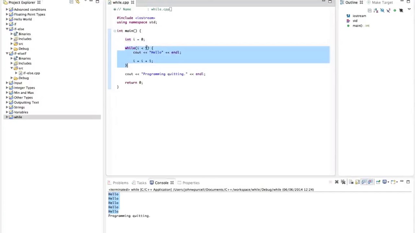Remove all terminated launches in Console
This screenshot has height=233, width=415.
coord(343,182)
